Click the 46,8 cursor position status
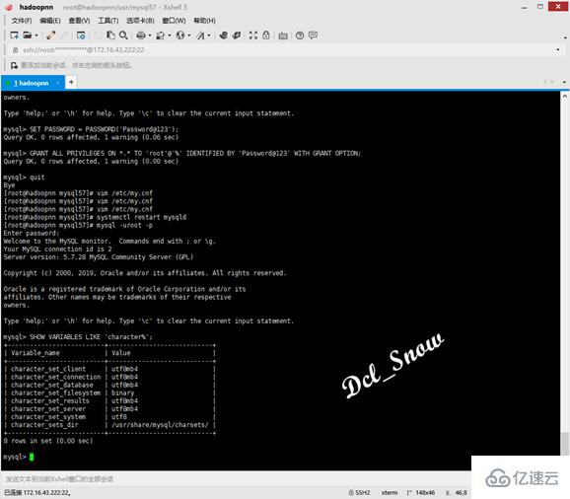Viewport: 570px width, 499px height. click(x=457, y=493)
